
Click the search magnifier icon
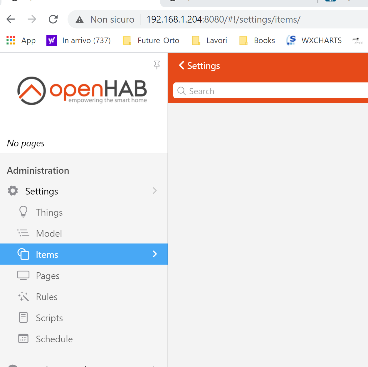tap(181, 91)
